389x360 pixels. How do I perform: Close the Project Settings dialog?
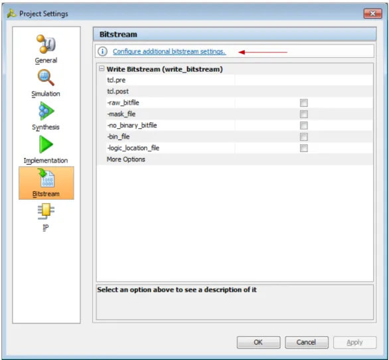[372, 13]
